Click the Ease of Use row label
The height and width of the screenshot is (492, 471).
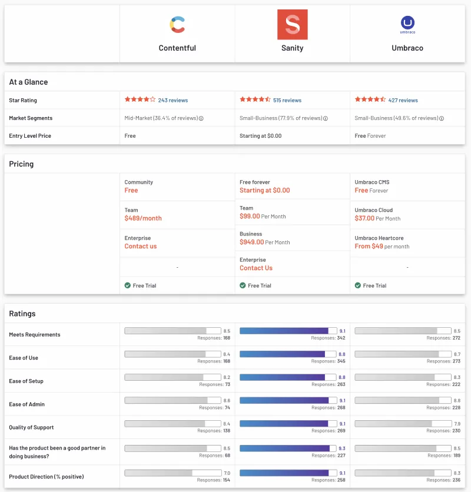click(24, 358)
